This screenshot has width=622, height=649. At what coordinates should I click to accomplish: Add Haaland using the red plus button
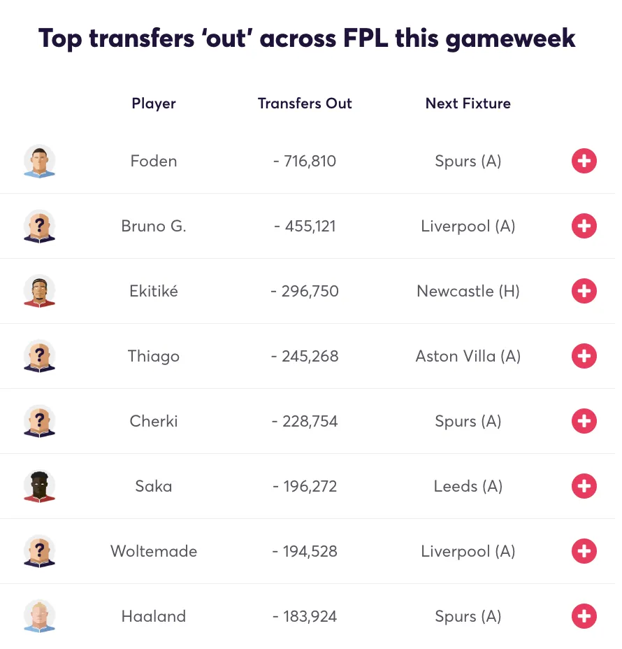[584, 616]
